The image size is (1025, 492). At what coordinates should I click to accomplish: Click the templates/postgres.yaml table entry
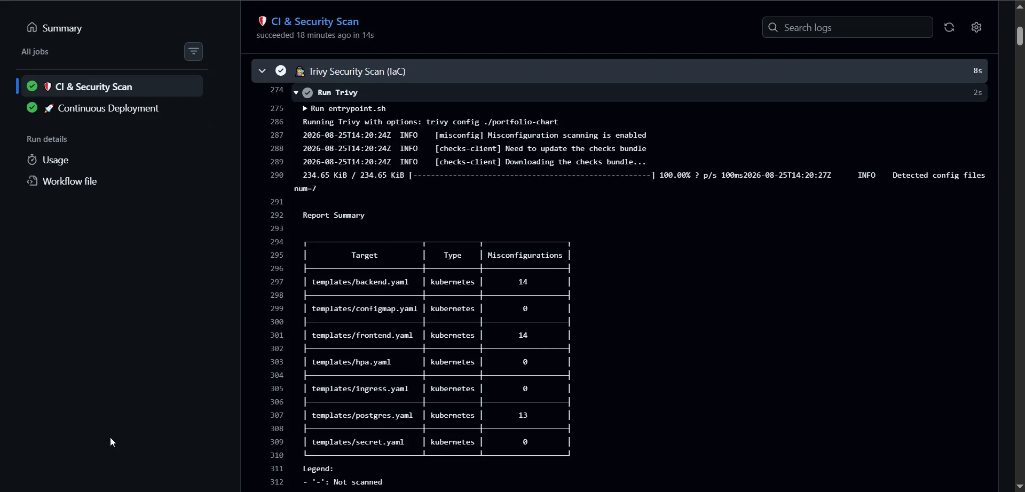[362, 416]
